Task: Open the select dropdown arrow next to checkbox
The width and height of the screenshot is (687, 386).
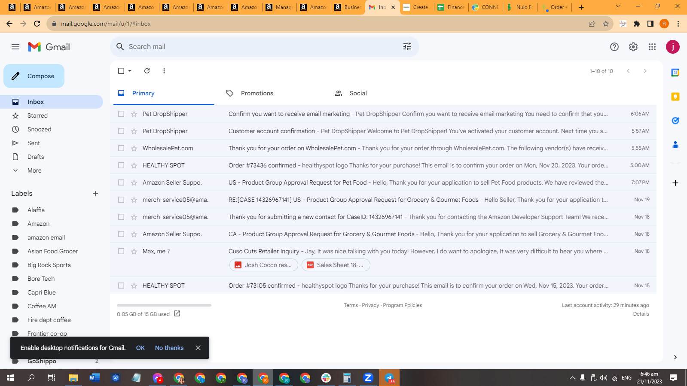Action: pos(130,71)
